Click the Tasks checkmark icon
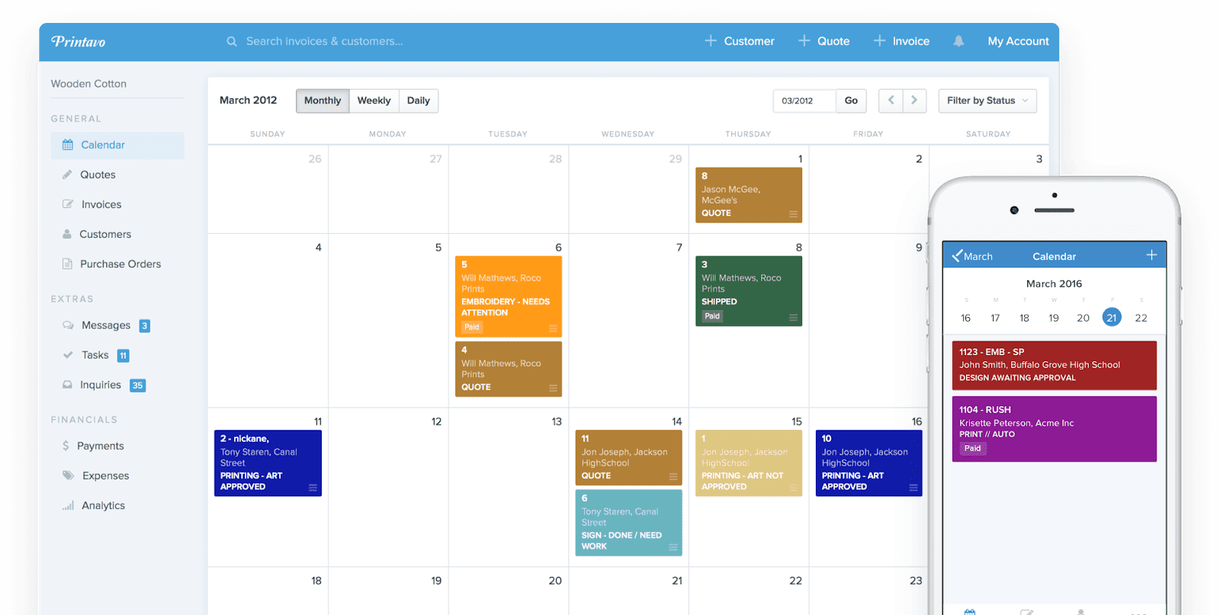The width and height of the screenshot is (1220, 615). [68, 355]
